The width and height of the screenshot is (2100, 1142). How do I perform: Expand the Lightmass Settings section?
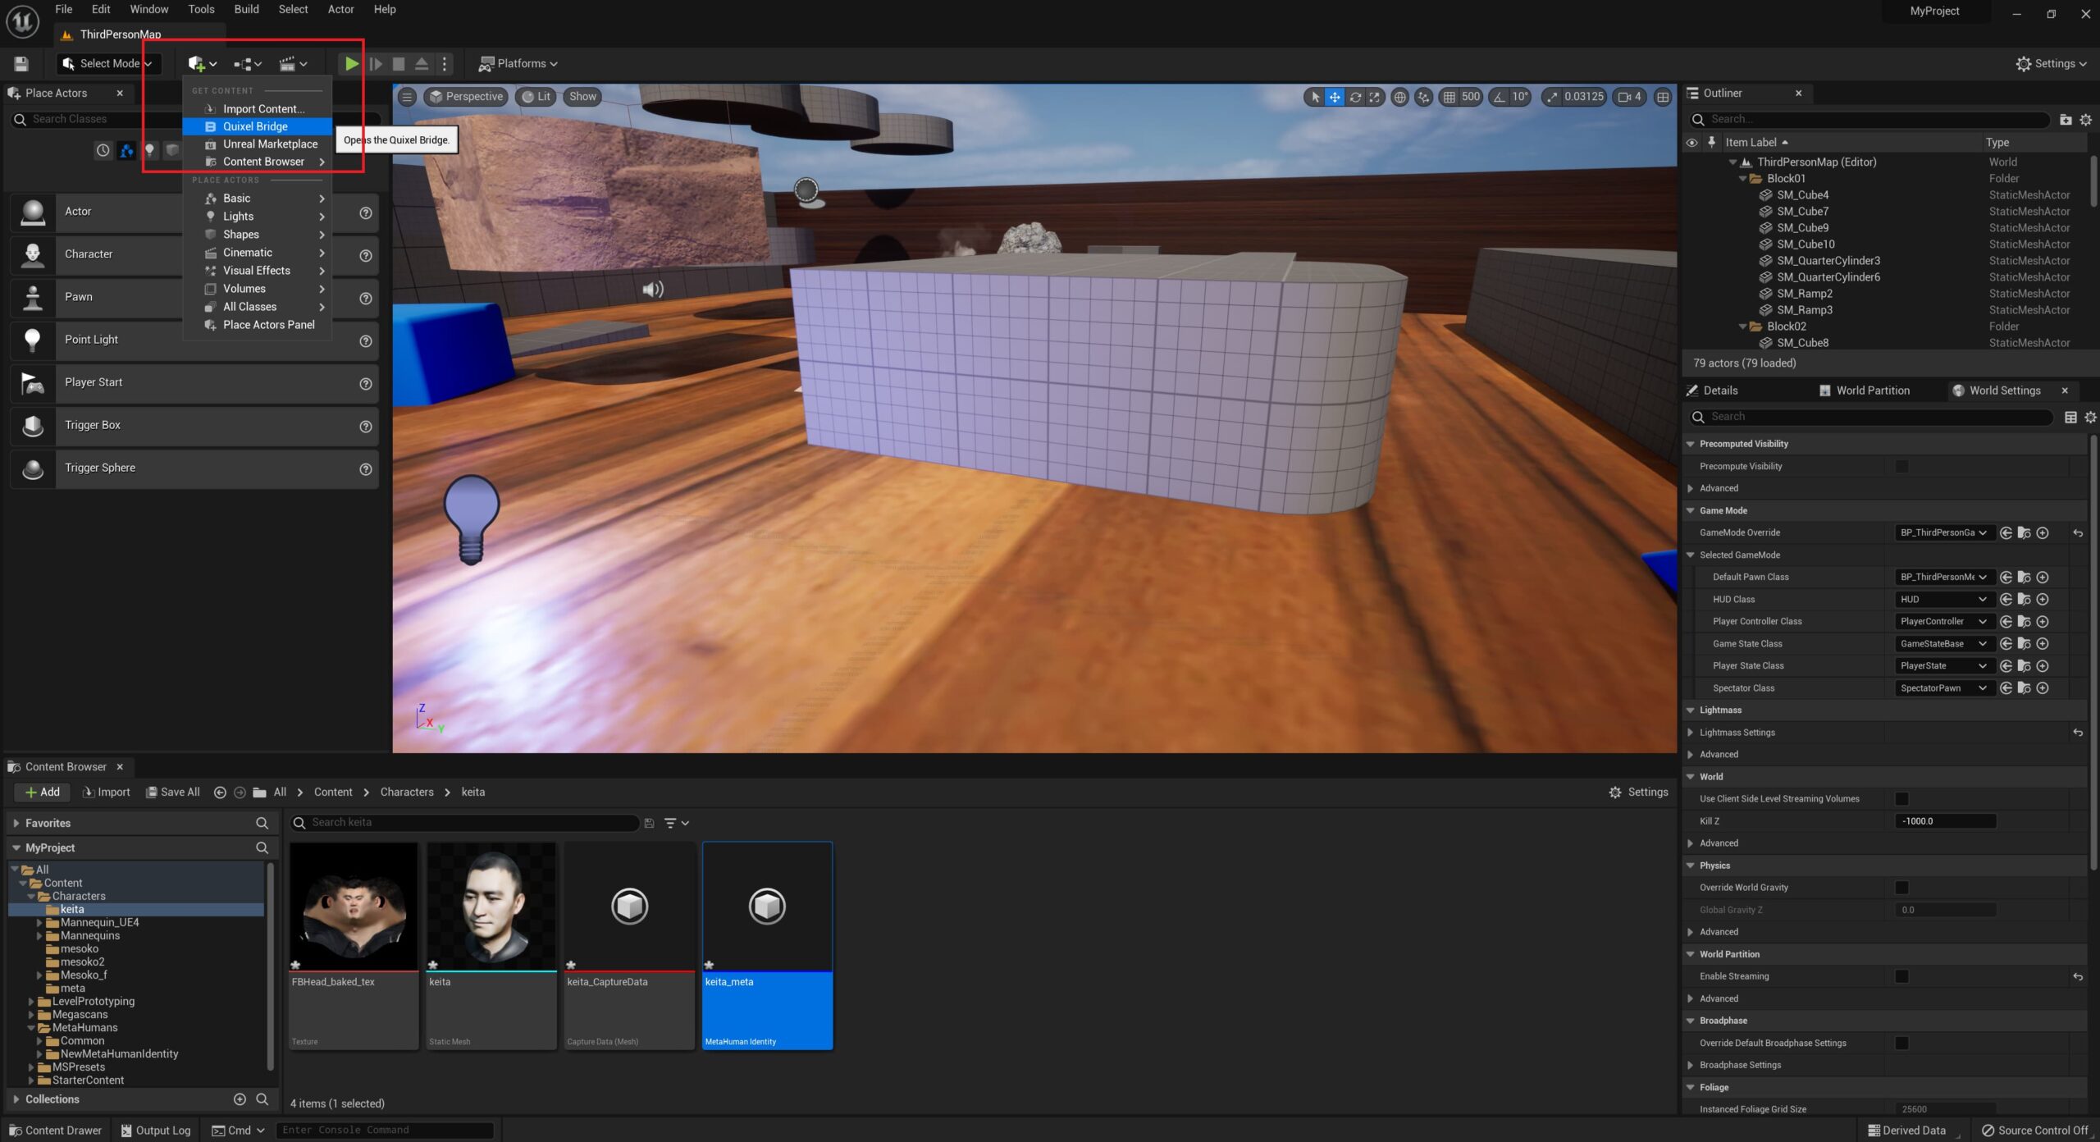pyautogui.click(x=1691, y=733)
